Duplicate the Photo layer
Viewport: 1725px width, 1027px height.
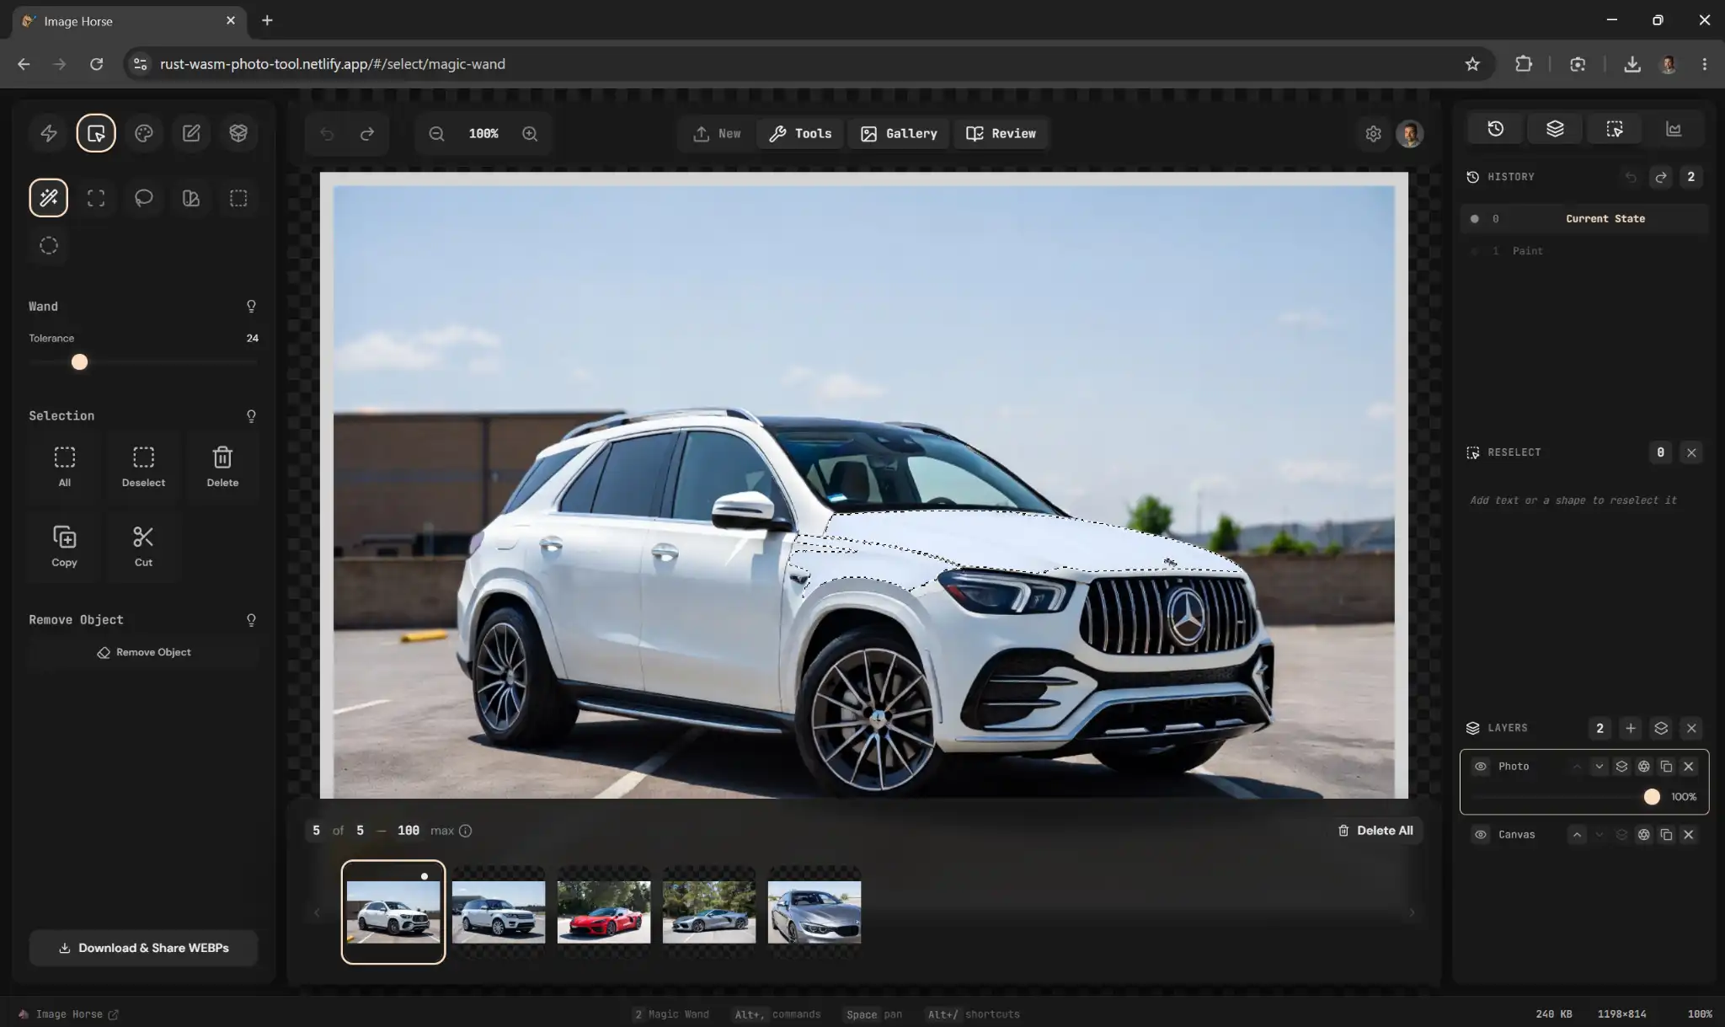pos(1666,767)
